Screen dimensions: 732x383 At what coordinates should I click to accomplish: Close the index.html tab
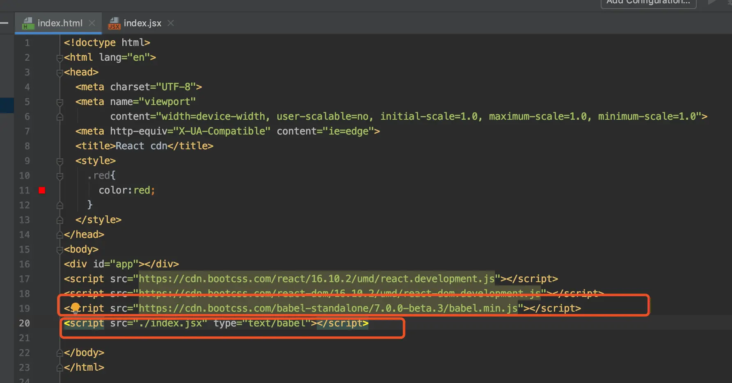[x=92, y=23]
